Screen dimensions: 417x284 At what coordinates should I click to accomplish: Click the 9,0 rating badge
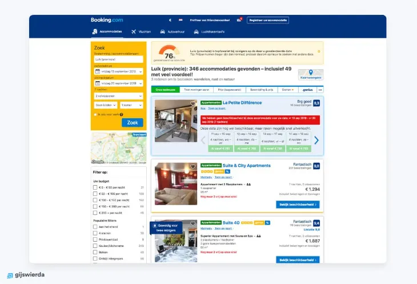(x=316, y=166)
